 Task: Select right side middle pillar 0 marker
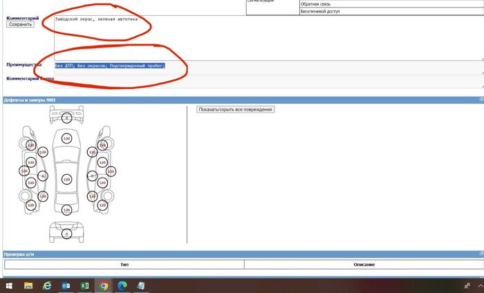pyautogui.click(x=92, y=176)
